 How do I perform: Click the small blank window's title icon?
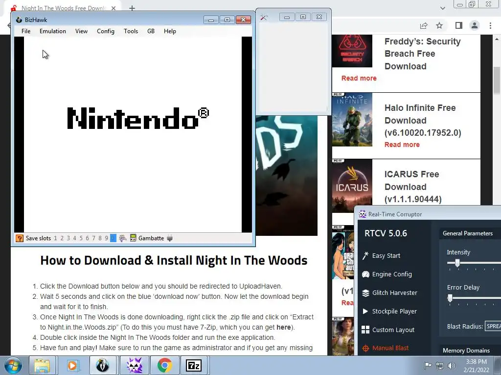[x=264, y=17]
